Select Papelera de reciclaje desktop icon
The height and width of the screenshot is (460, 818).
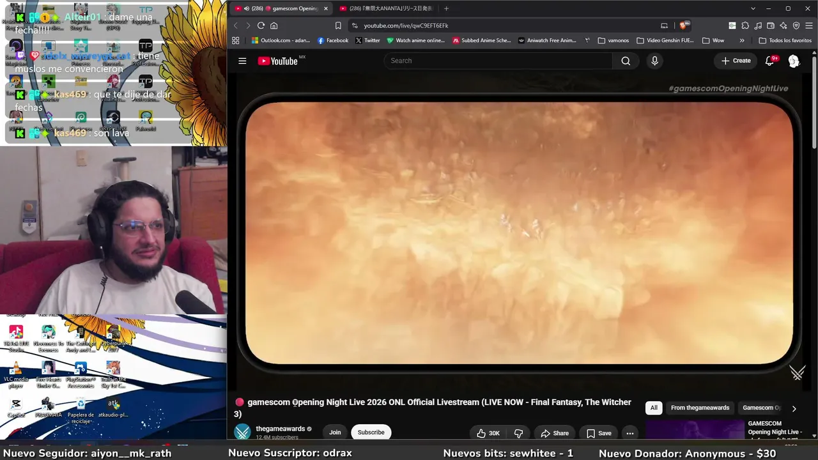(x=81, y=410)
